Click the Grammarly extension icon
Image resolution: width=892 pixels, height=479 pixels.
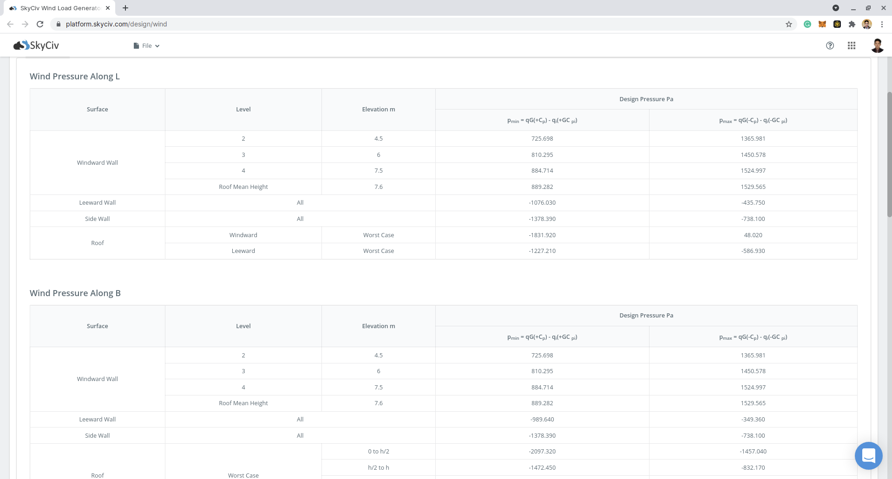(807, 24)
